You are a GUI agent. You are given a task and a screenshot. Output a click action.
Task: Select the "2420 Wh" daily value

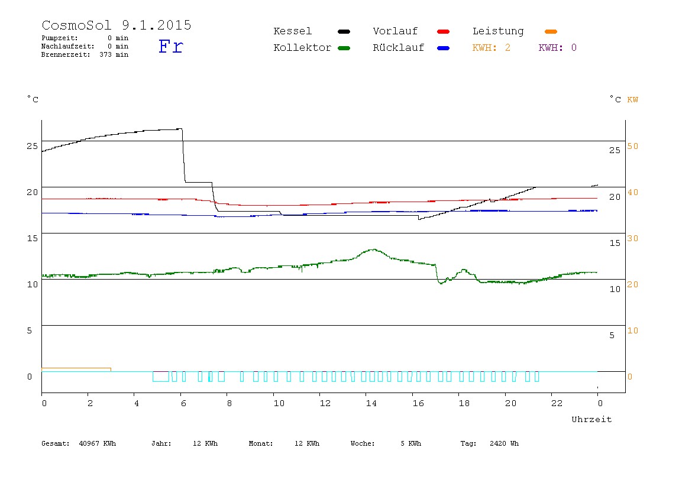pos(505,443)
